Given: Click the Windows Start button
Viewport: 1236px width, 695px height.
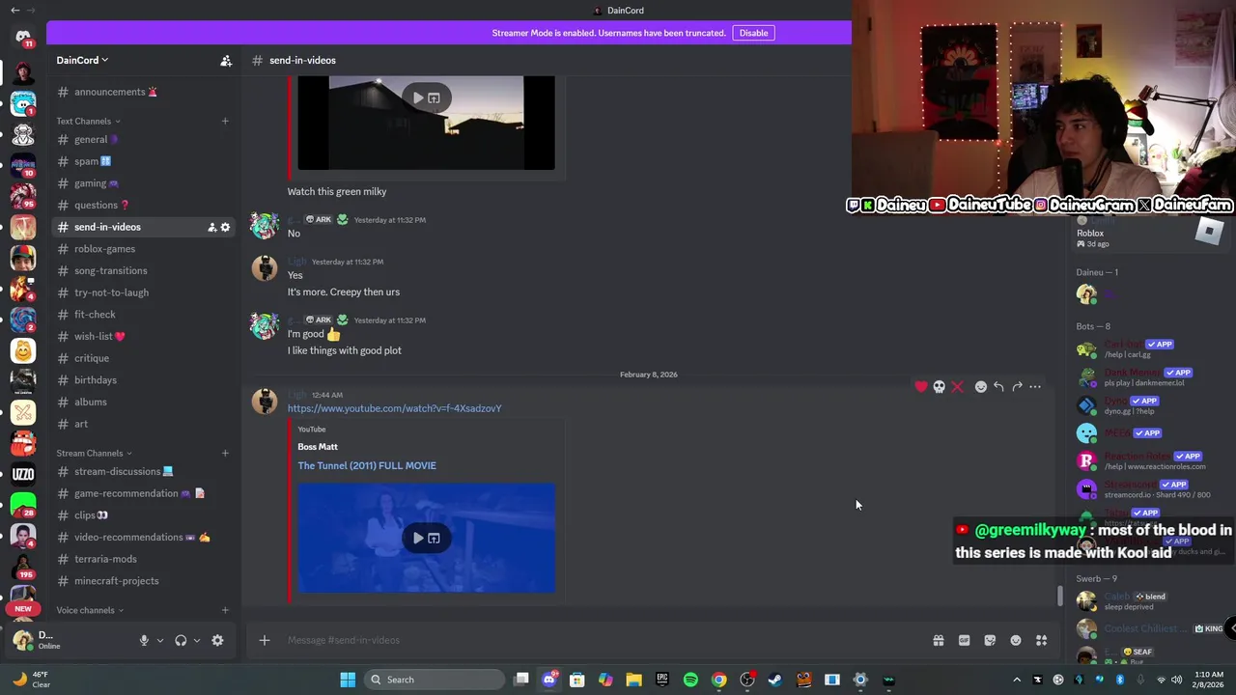Looking at the screenshot, I should point(348,680).
